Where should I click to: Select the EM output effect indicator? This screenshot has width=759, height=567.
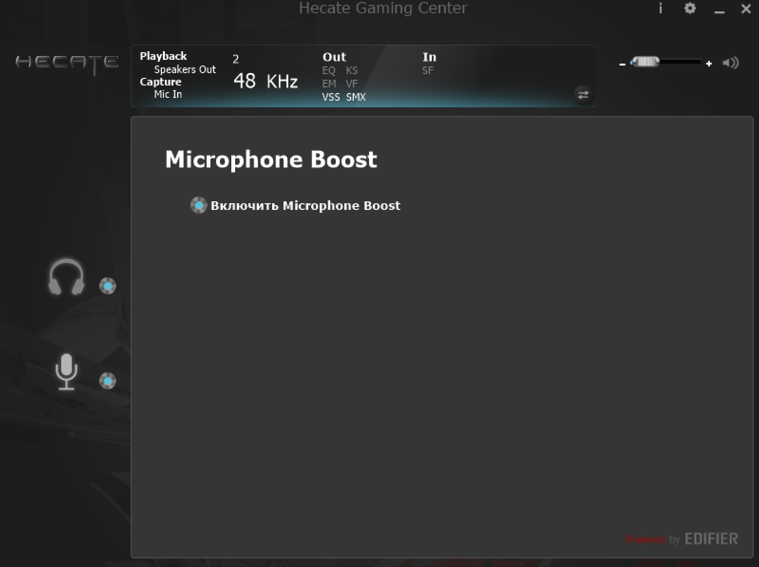(x=329, y=84)
